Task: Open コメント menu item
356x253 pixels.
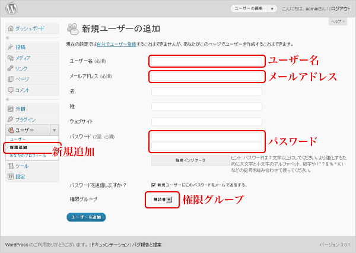Action: click(x=23, y=90)
